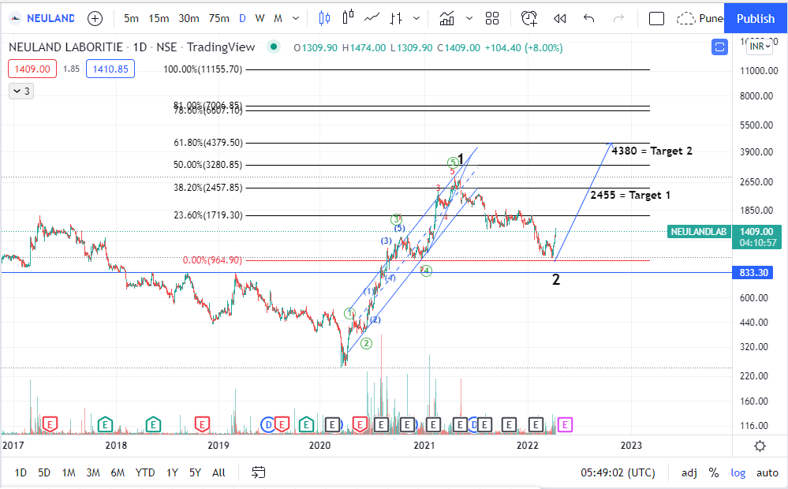Viewport: 788px width, 489px height.
Task: Set the range to 5Y
Action: [195, 472]
